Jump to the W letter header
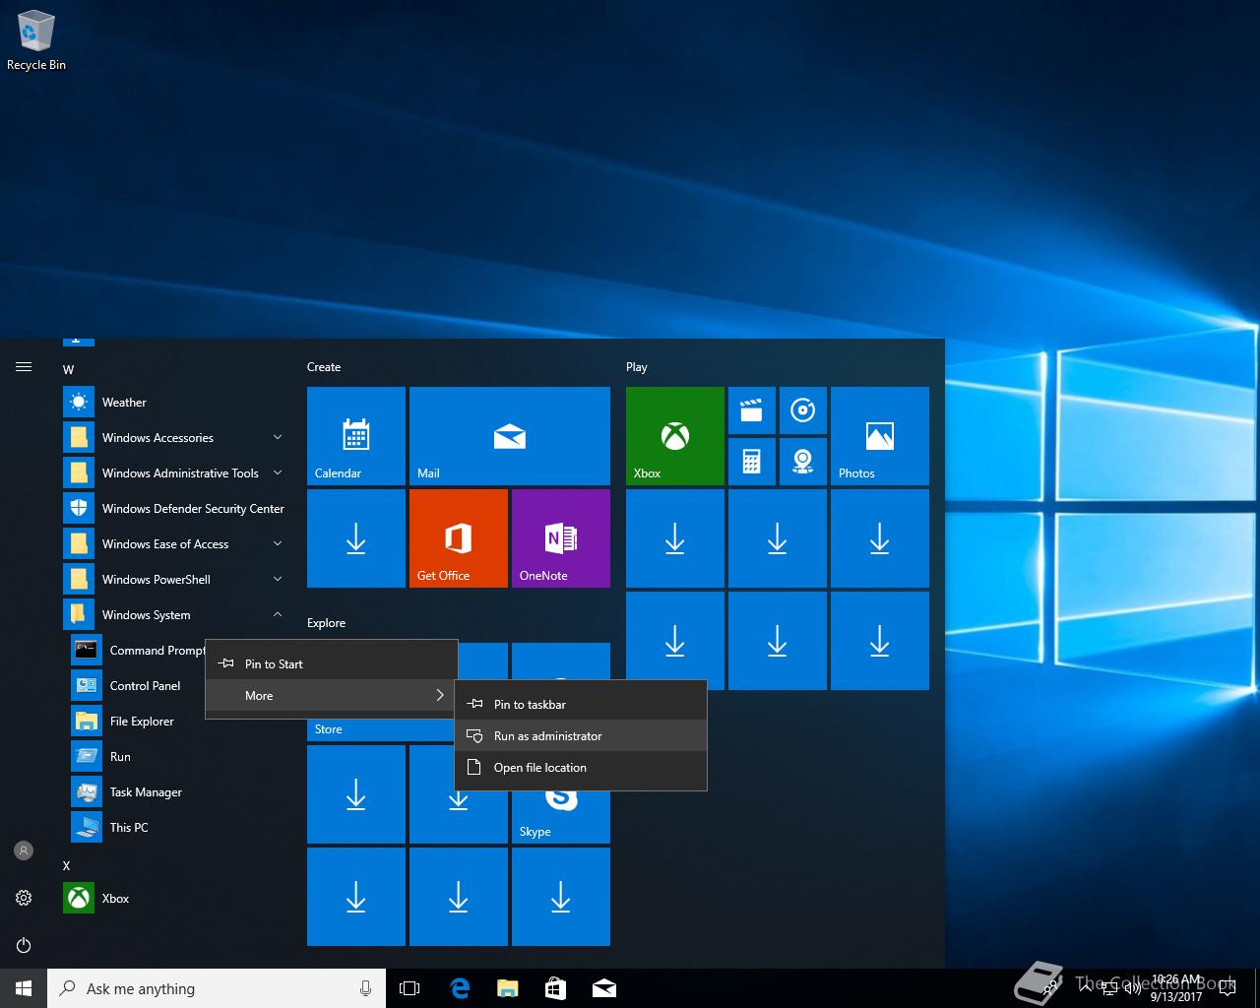 click(x=68, y=369)
